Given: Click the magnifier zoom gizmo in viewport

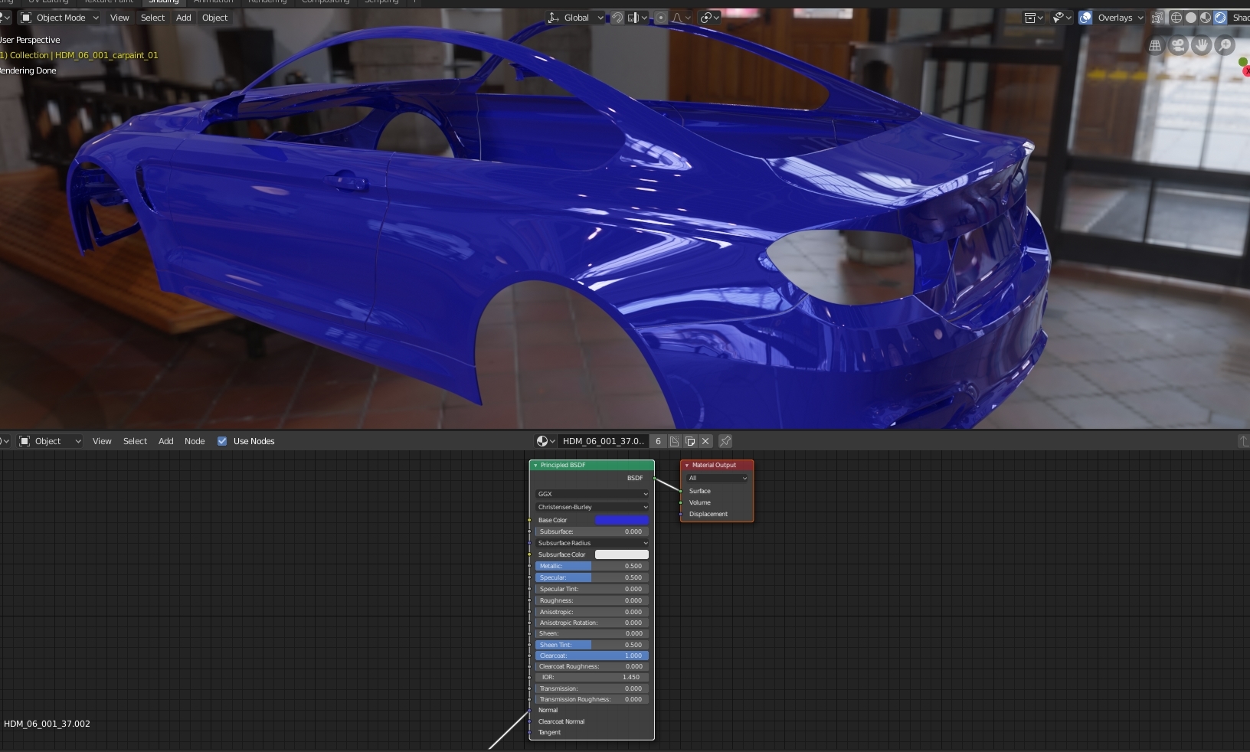Looking at the screenshot, I should 1225,45.
